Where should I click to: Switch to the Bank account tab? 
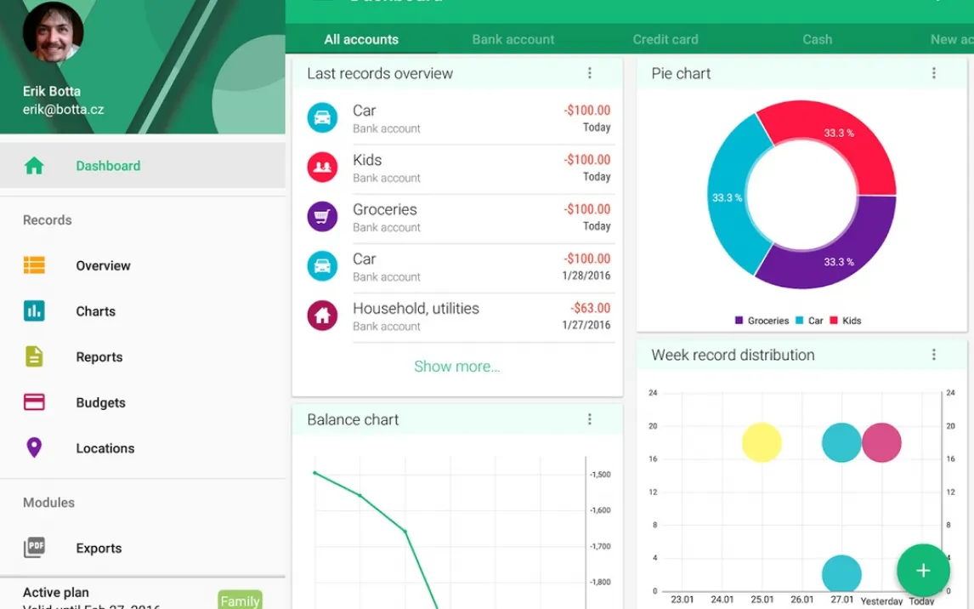pos(513,39)
